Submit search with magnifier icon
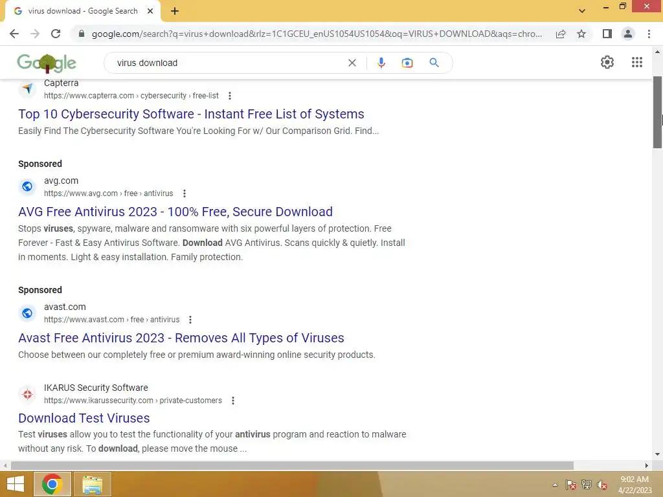The image size is (663, 497). (x=434, y=63)
